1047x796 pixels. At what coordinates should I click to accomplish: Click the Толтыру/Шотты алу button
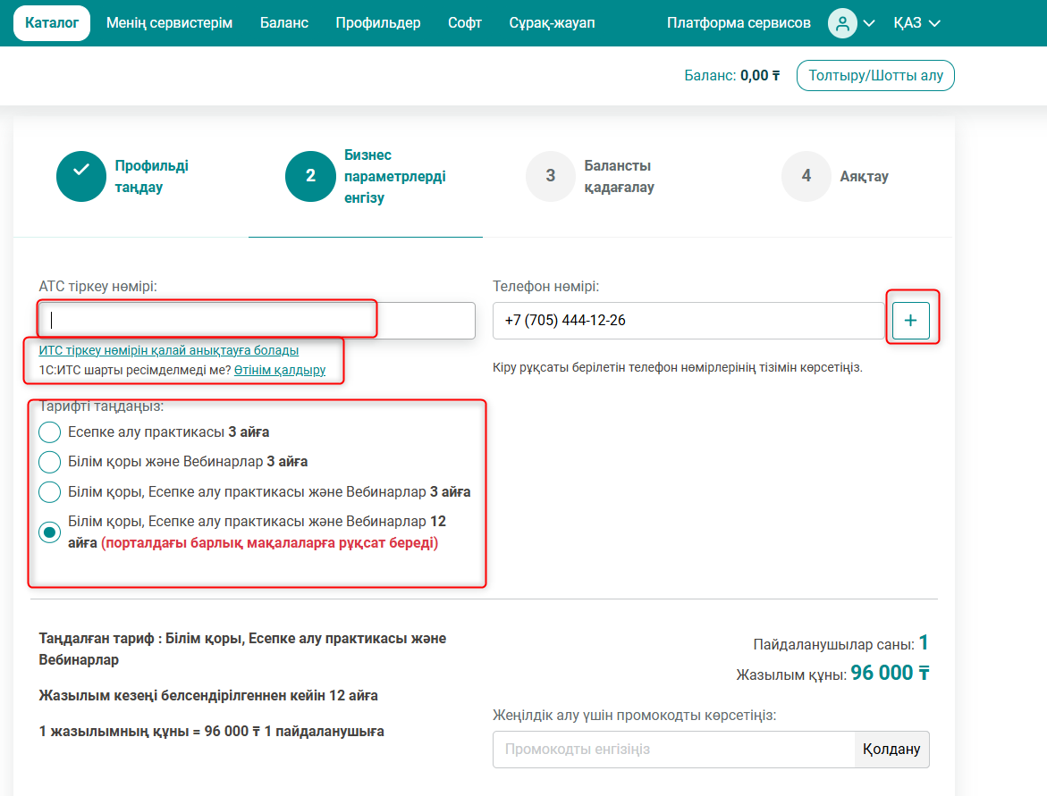[875, 76]
